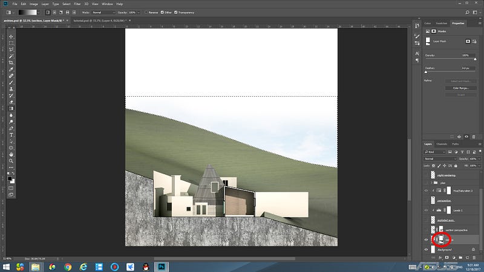
Task: Expand the plan layer group
Action: (x=431, y=183)
